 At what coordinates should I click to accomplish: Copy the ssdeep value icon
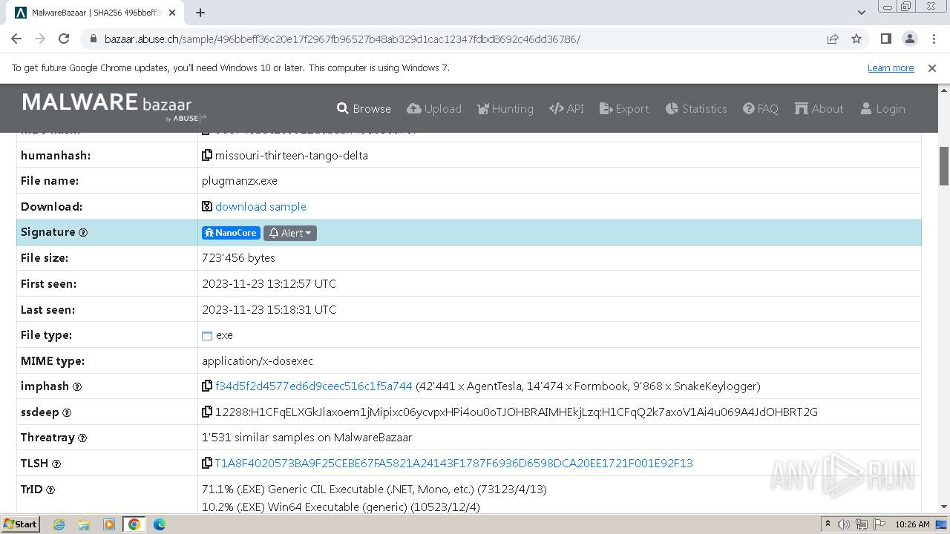pyautogui.click(x=207, y=412)
